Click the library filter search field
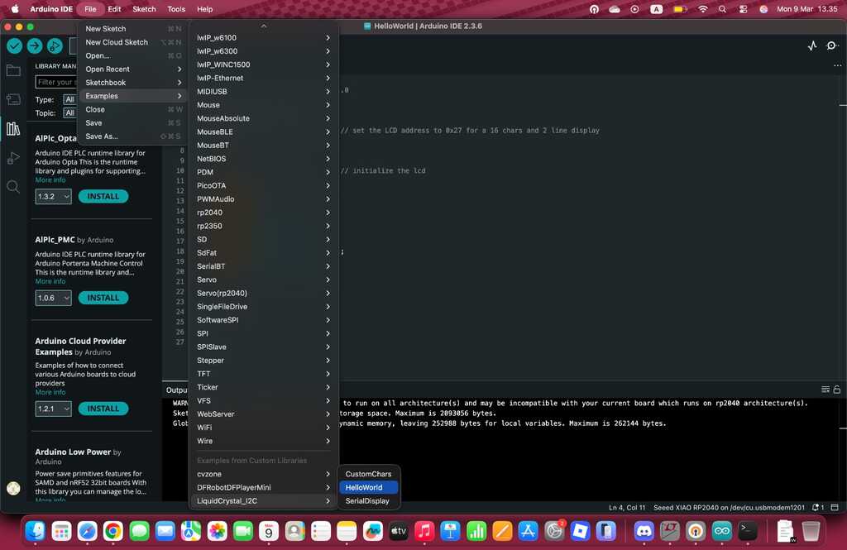The height and width of the screenshot is (550, 847). 56,82
